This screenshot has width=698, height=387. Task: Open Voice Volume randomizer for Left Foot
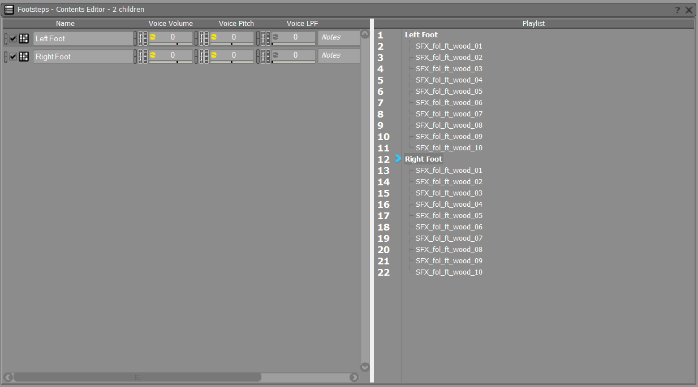(153, 37)
